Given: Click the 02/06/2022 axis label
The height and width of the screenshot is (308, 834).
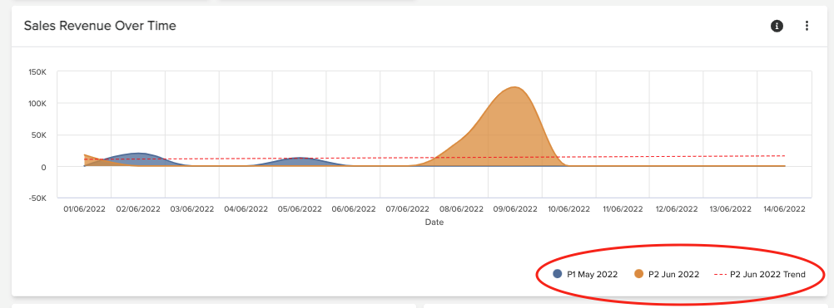Looking at the screenshot, I should pos(138,209).
